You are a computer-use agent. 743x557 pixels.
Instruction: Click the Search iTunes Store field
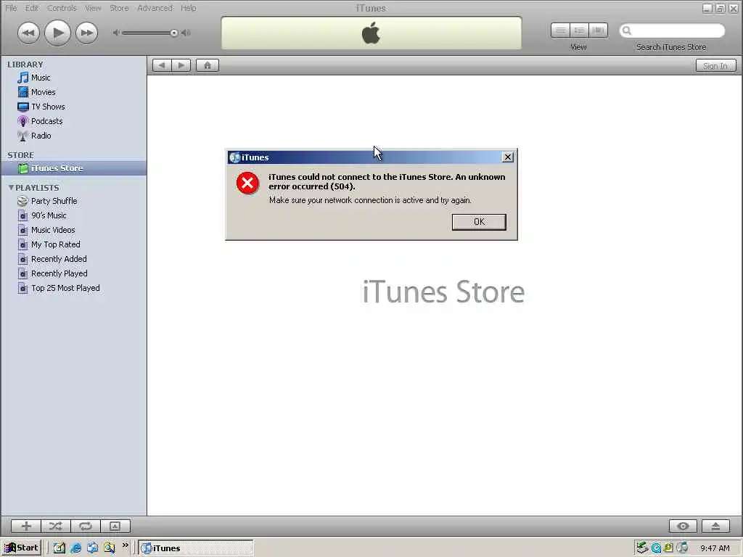click(672, 30)
